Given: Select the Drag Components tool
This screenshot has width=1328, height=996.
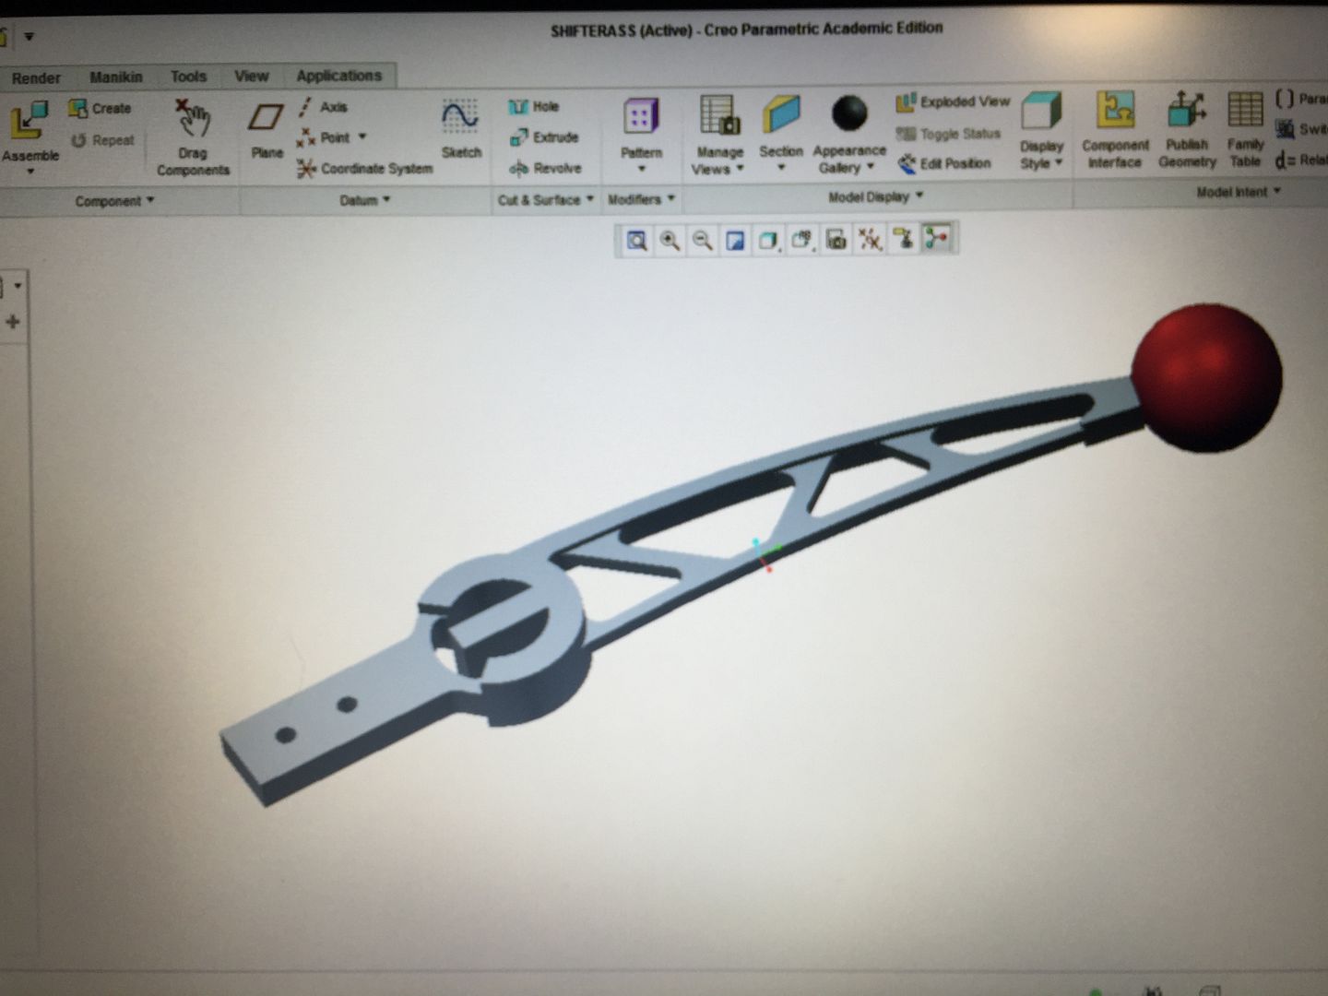Looking at the screenshot, I should pos(193,137).
